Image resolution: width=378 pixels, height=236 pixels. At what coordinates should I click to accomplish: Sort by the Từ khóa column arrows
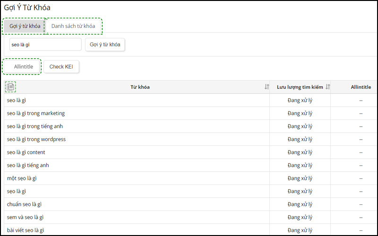266,87
